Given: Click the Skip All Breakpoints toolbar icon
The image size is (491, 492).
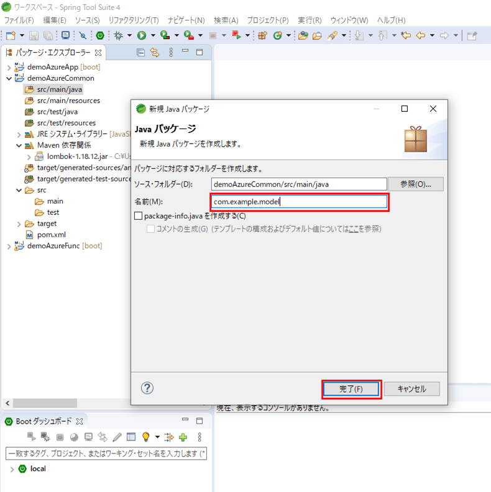Looking at the screenshot, I should coord(83,35).
